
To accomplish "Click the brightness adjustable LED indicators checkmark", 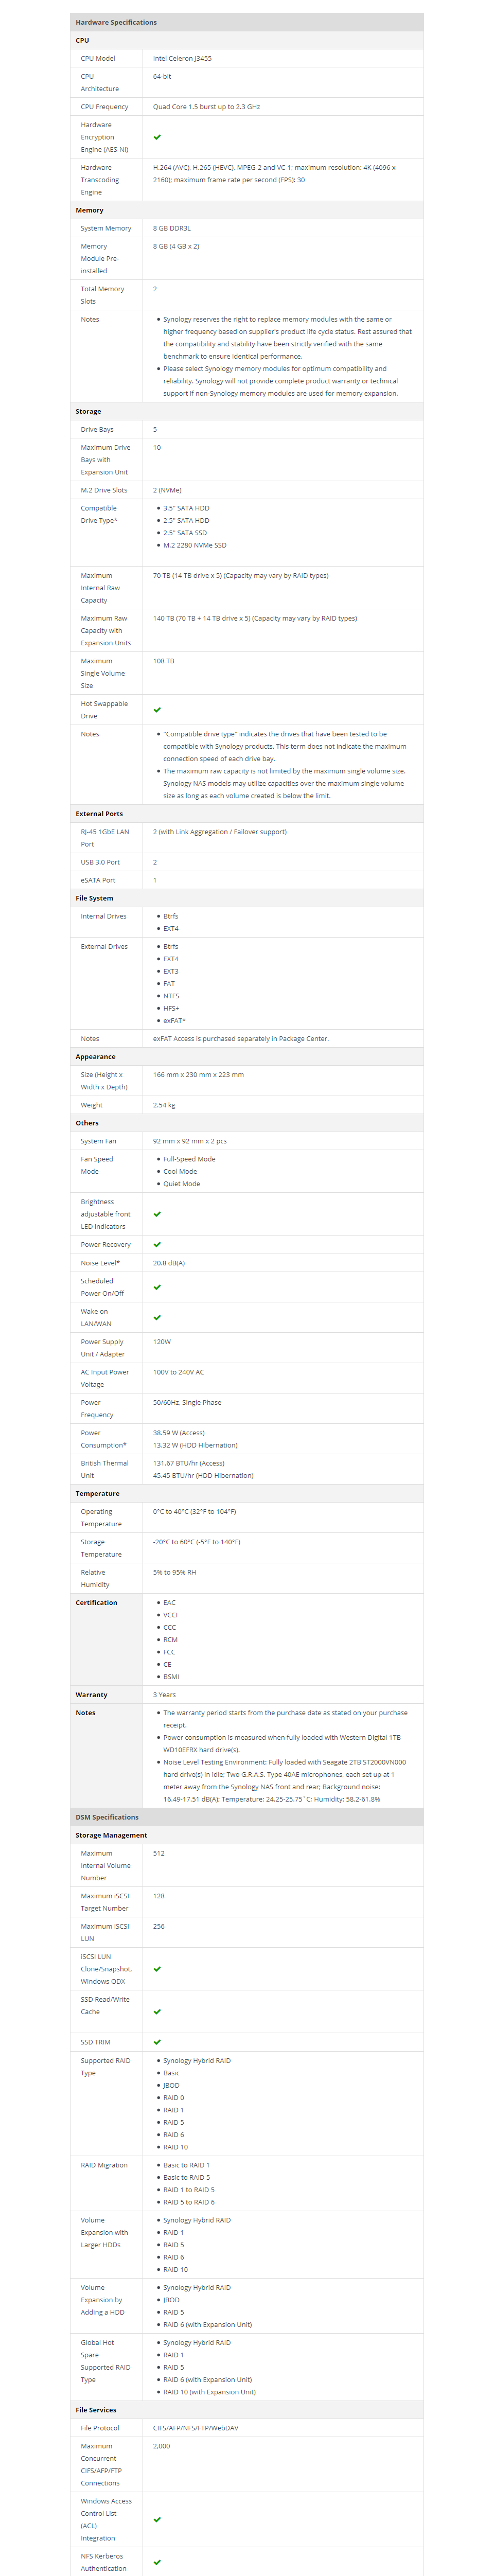I will click(x=157, y=1214).
